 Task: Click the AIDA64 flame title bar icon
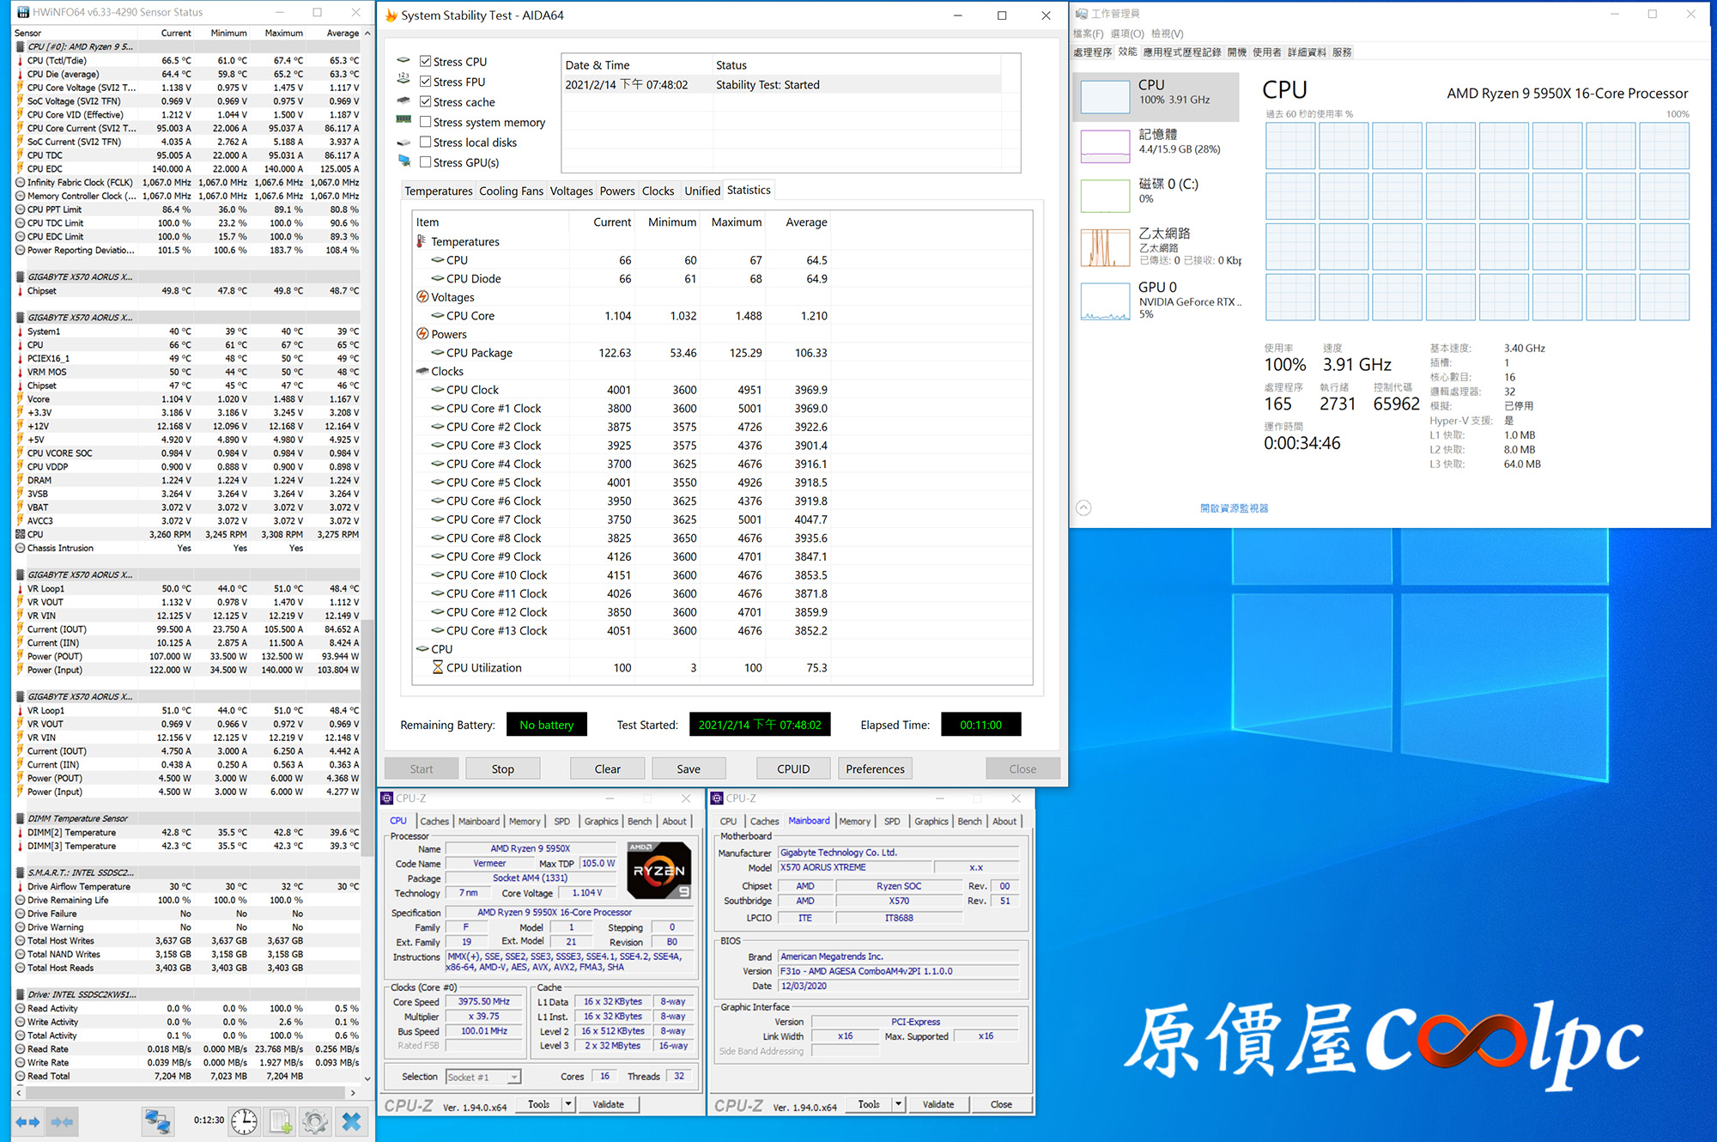click(x=391, y=15)
